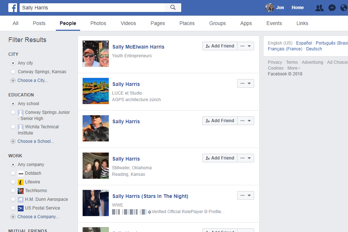Click the US Postal Service logo

click(x=21, y=208)
